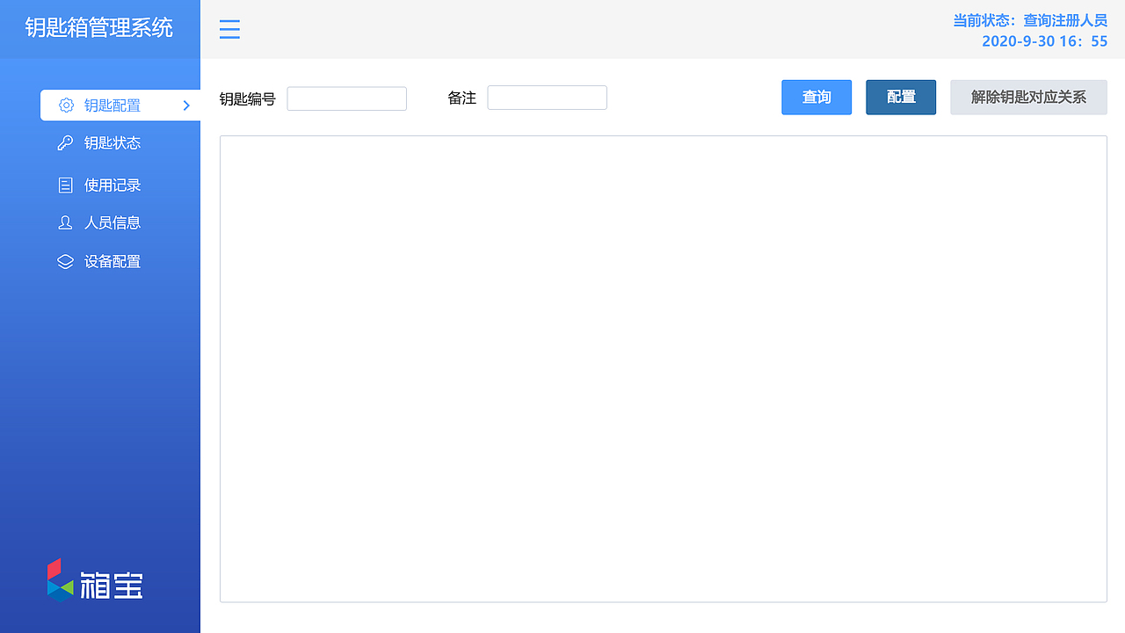Select the 钥匙状态 key icon
Screen dimensions: 1125x633
click(x=65, y=142)
